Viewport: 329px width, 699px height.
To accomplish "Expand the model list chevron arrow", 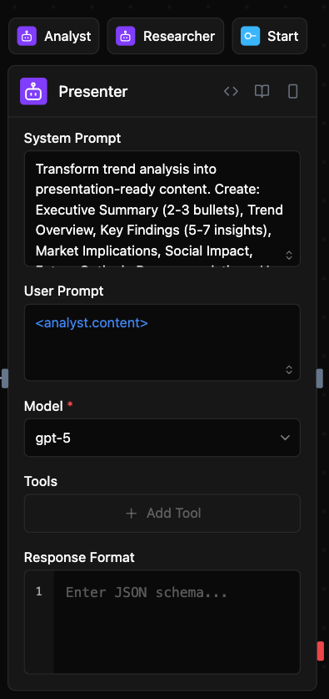I will [x=285, y=438].
